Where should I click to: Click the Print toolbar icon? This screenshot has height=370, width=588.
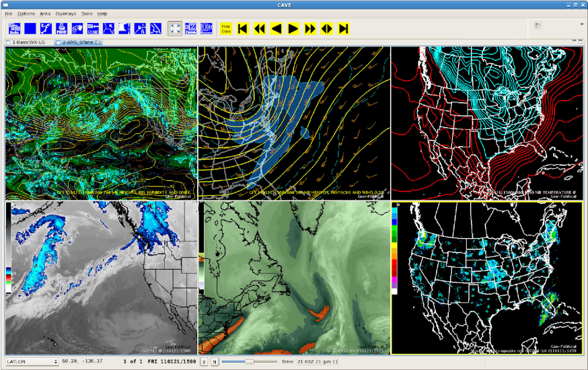[61, 28]
